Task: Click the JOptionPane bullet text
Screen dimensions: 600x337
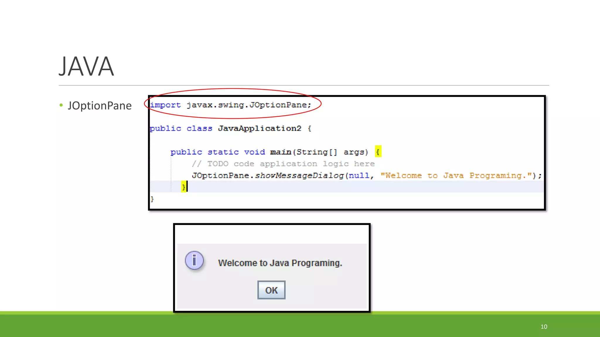Action: (x=100, y=106)
